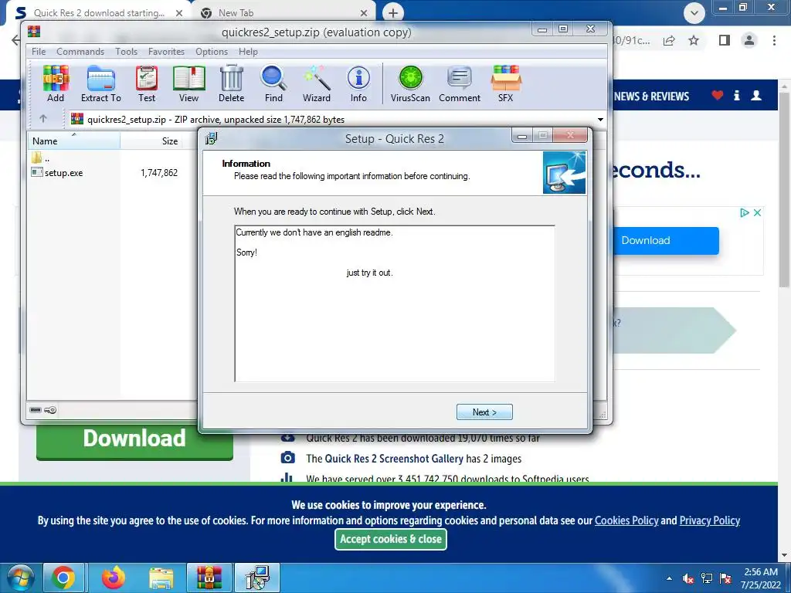Click the readme text box in setup

click(395, 303)
